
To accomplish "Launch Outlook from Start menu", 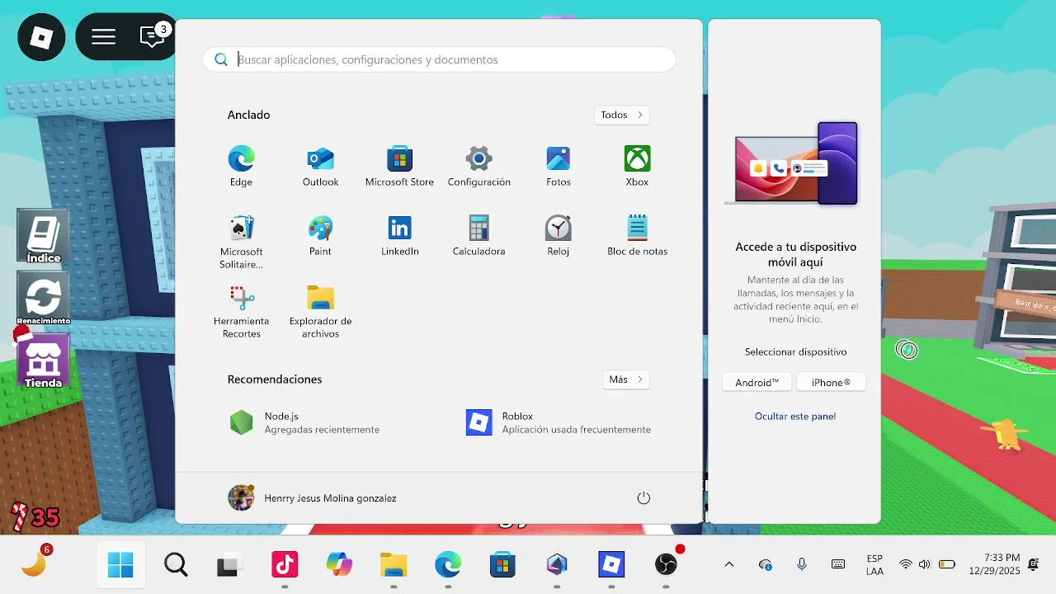I will (x=320, y=166).
